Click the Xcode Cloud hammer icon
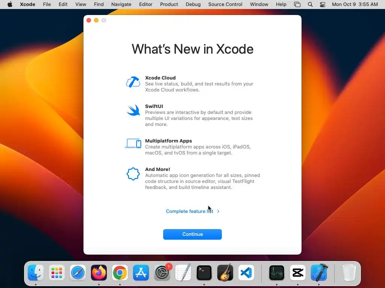The width and height of the screenshot is (385, 288). 133,82
